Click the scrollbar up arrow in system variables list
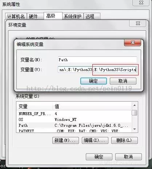 [135, 105]
